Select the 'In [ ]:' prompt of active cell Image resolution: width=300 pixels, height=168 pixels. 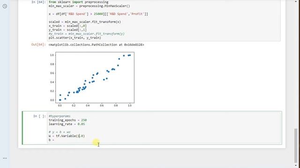39,116
